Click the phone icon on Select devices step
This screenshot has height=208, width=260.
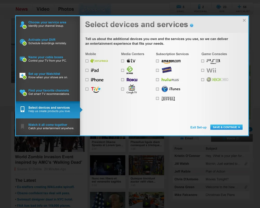(22, 109)
